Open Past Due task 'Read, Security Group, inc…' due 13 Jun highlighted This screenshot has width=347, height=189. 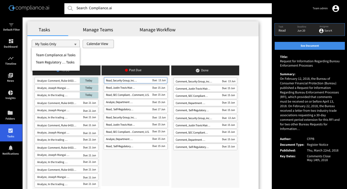pos(135,80)
